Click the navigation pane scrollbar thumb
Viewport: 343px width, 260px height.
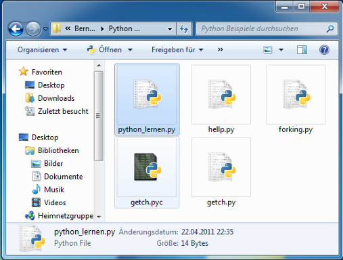click(x=99, y=116)
